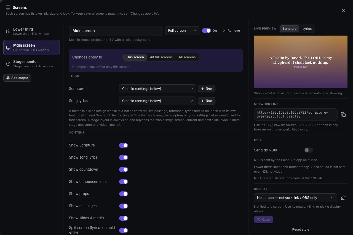
Task: Disable the Show props switch
Action: 124,194
